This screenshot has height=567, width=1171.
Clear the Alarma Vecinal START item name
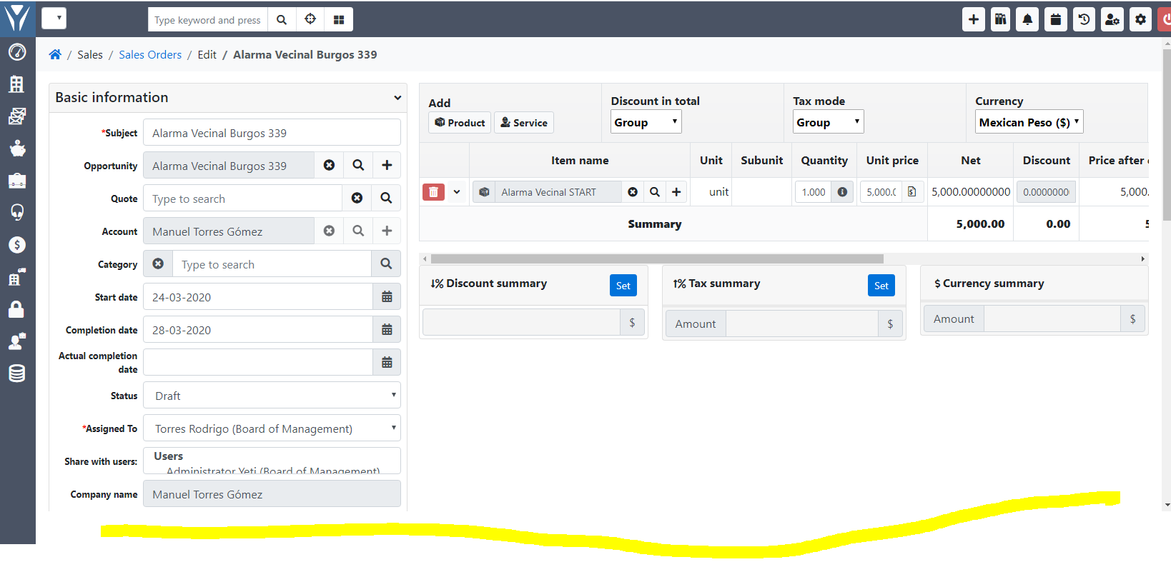[x=633, y=191]
